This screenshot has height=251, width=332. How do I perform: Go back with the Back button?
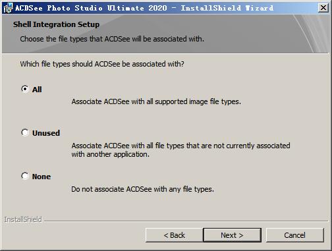point(174,235)
